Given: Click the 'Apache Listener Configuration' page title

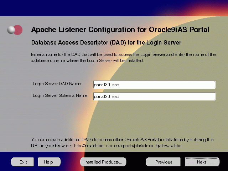Looking at the screenshot, I should pyautogui.click(x=120, y=30).
